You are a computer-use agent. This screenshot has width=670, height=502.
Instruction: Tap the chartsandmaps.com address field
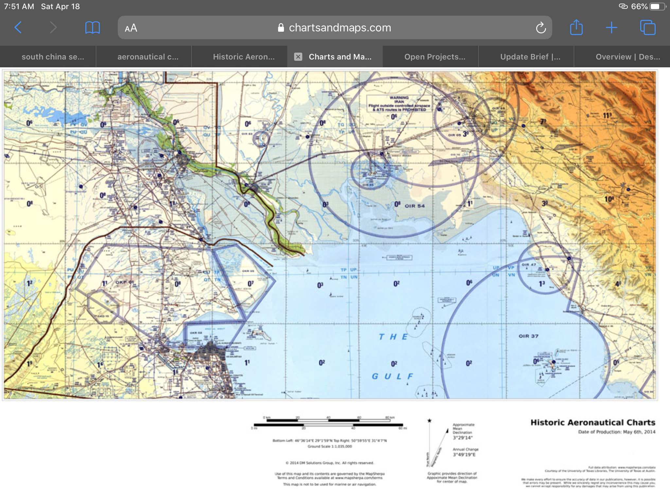pyautogui.click(x=340, y=28)
